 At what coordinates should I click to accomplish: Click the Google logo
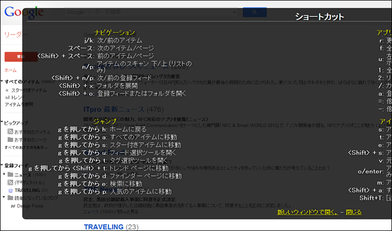coord(24,13)
